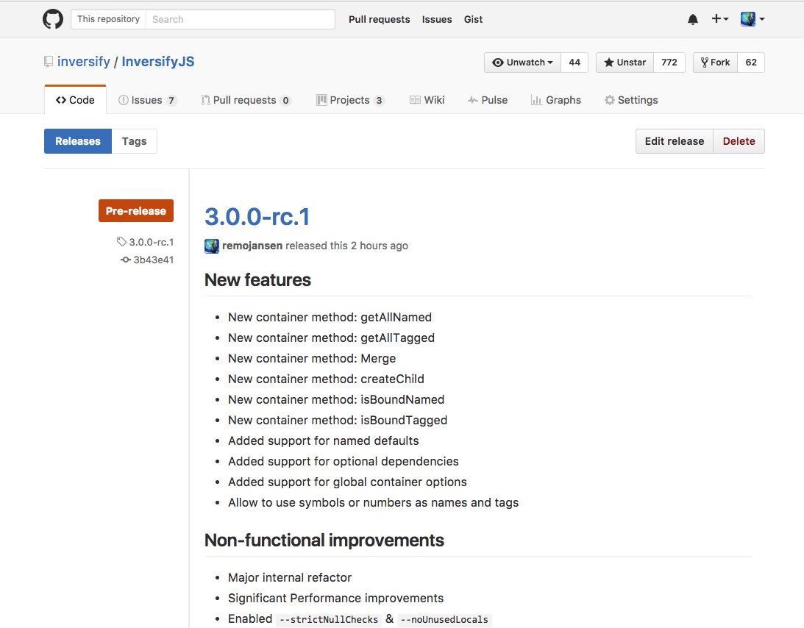Fork the InversifyJS repository
804x628 pixels.
coord(715,63)
